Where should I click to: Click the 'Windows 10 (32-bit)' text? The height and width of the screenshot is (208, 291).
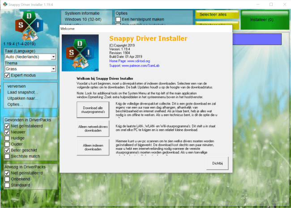[x=83, y=19]
